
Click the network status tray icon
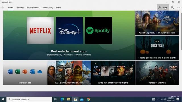click(162, 99)
